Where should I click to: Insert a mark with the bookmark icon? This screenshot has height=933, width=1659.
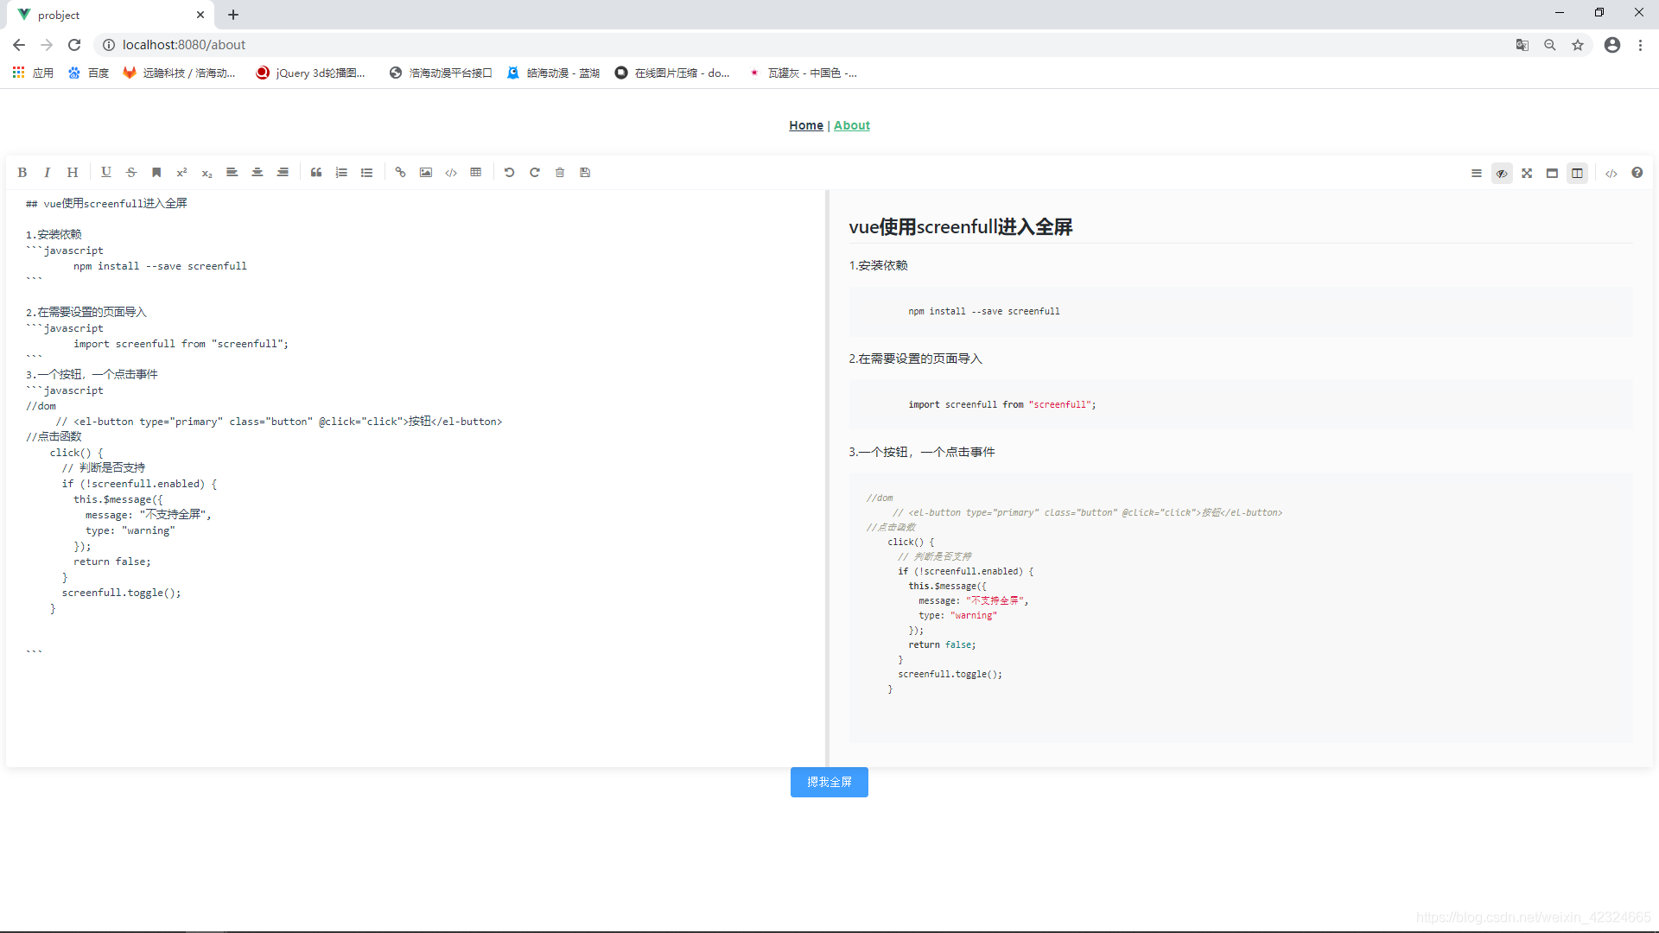[156, 173]
